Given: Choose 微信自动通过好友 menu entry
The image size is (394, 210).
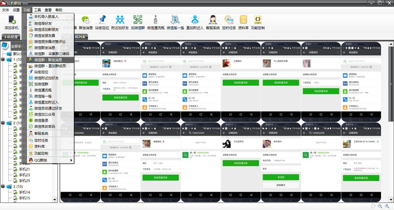Looking at the screenshot, I should pos(50,108).
